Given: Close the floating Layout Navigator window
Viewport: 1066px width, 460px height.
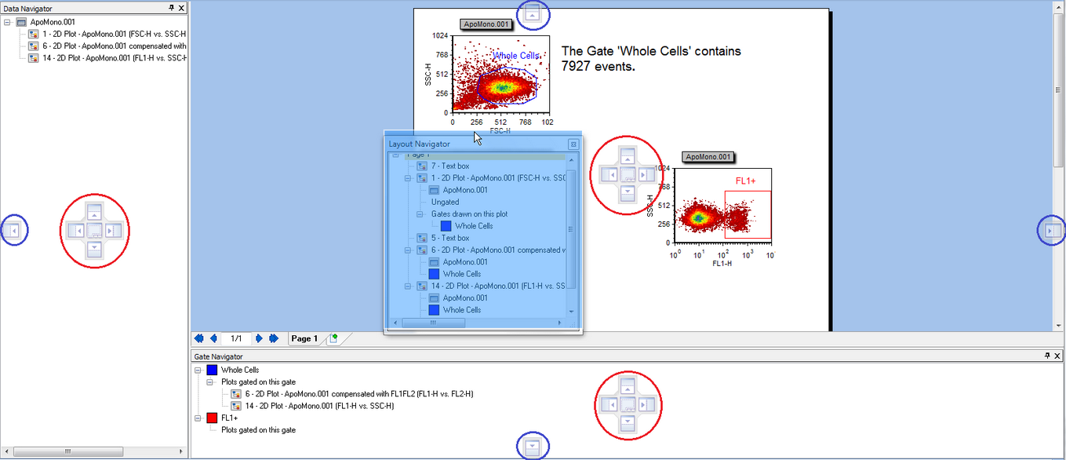Looking at the screenshot, I should (573, 144).
